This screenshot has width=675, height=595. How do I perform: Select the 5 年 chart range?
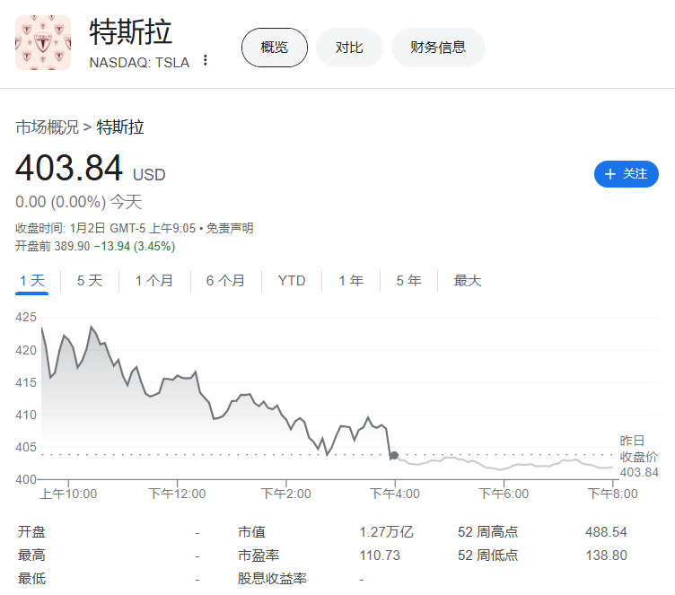408,281
